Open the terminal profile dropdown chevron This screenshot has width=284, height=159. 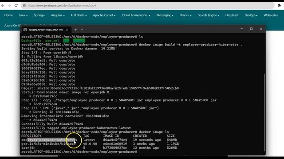pyautogui.click(x=82, y=30)
